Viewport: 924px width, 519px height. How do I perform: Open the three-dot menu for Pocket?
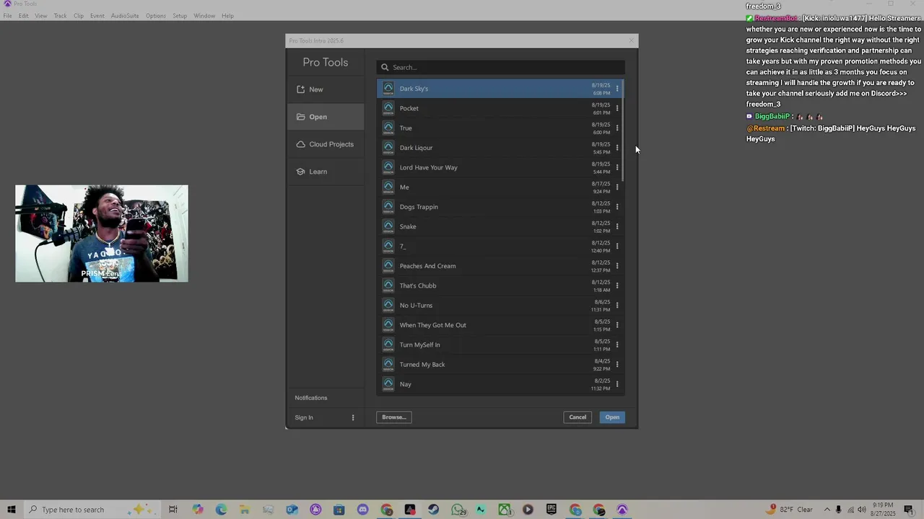point(617,108)
